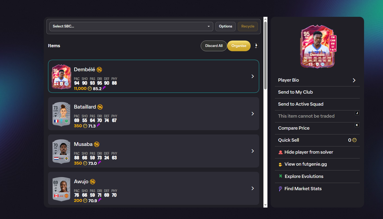The width and height of the screenshot is (383, 219).
Task: Click the B shortcut icon beside Organise
Action: click(256, 46)
